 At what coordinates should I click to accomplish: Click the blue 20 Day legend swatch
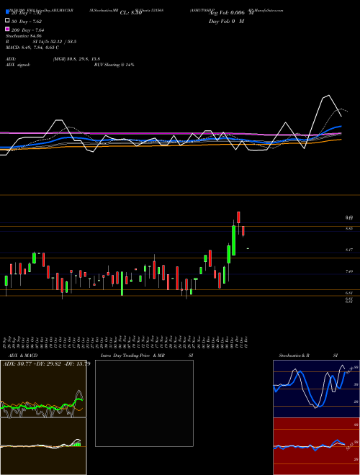coord(7,12)
